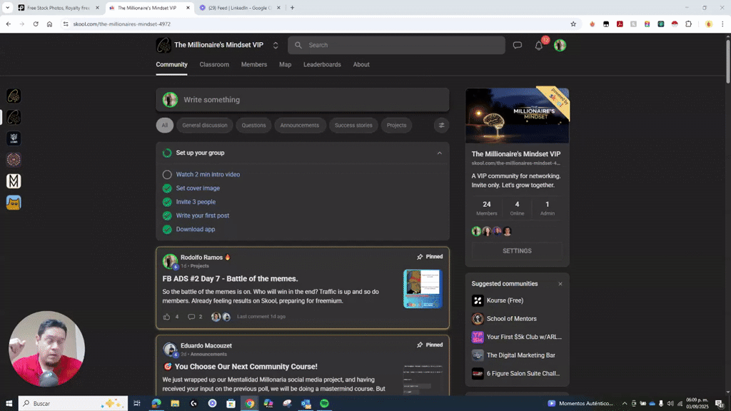Switch to the Classroom tab
The width and height of the screenshot is (731, 411).
coord(214,65)
